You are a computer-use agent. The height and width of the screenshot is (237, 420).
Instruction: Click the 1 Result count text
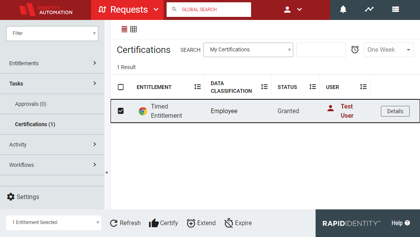coord(126,67)
